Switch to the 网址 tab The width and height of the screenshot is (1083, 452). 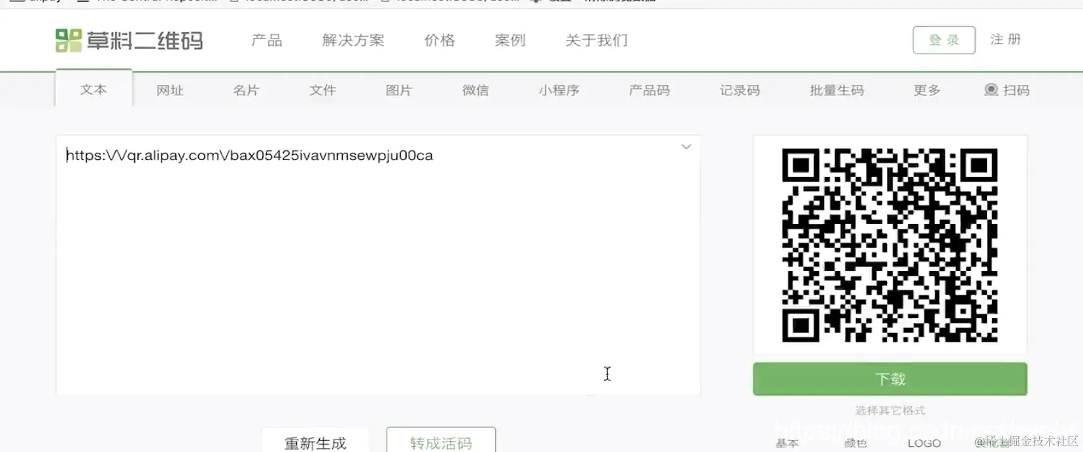coord(170,90)
